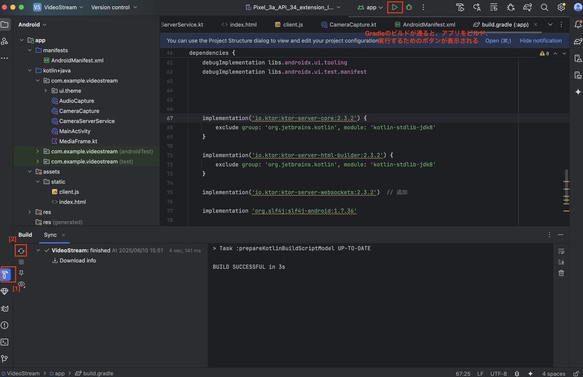
Task: Open the Structure tool window icon in left sidebar
Action: click(5, 41)
